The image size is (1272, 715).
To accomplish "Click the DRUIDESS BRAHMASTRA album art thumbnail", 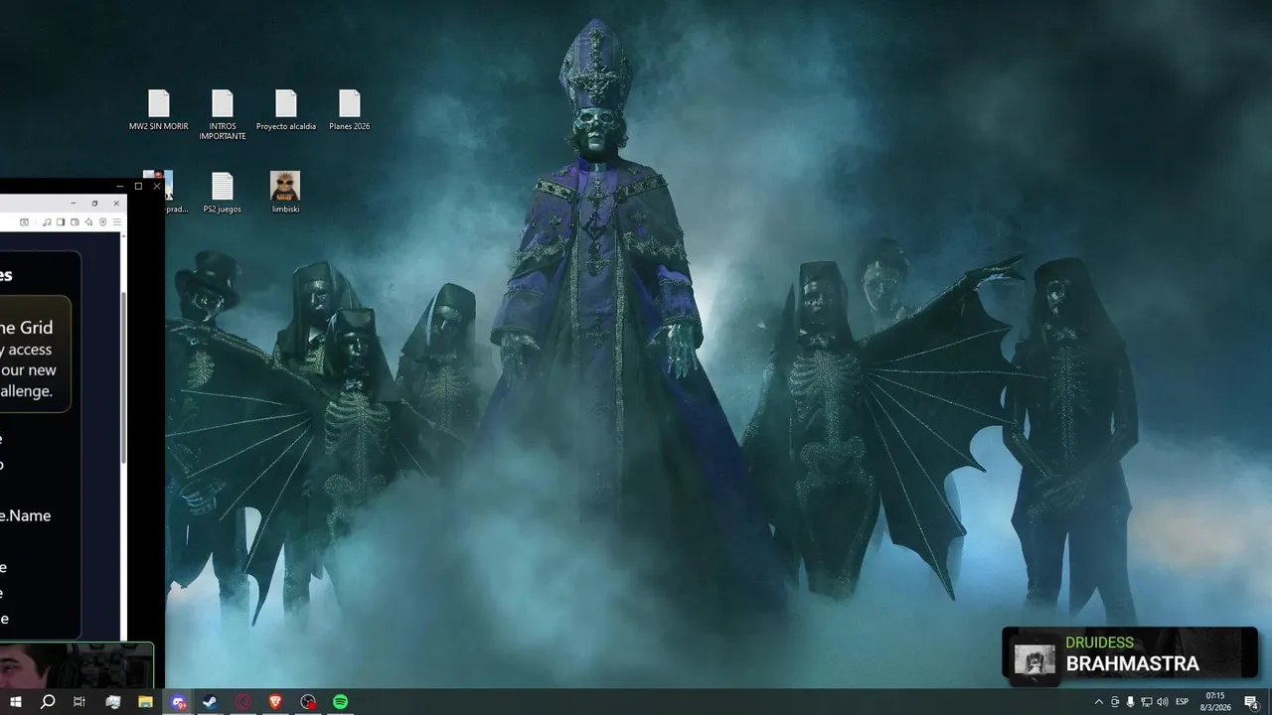I will point(1034,658).
